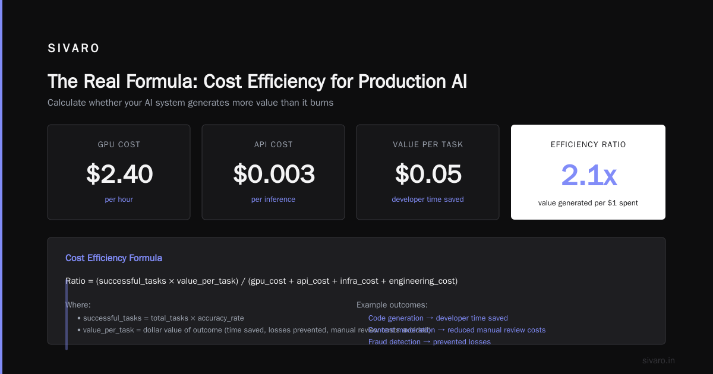Click reduced manual review costs text
This screenshot has height=374, width=713.
click(x=496, y=330)
